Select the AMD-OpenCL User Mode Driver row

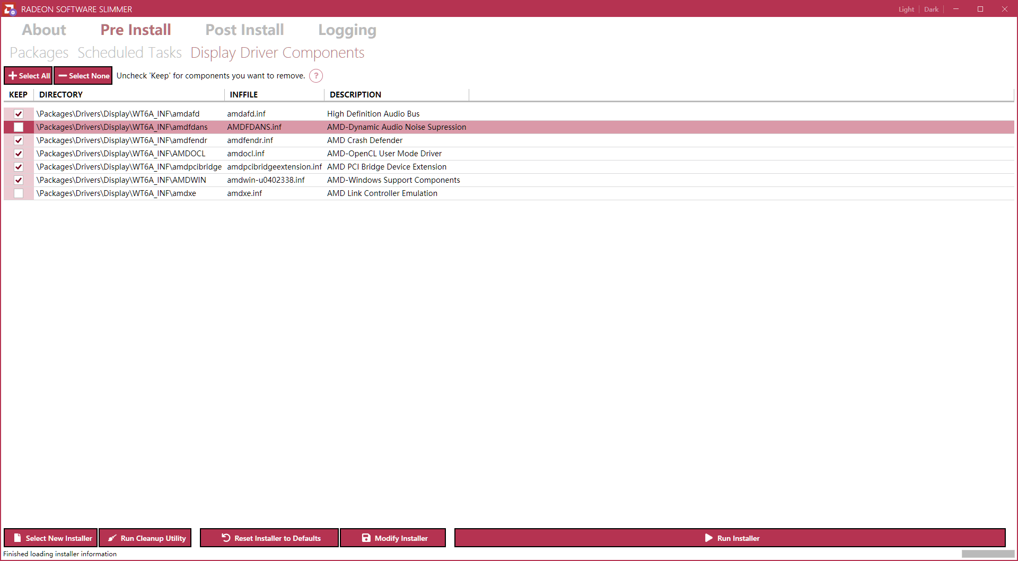(384, 154)
